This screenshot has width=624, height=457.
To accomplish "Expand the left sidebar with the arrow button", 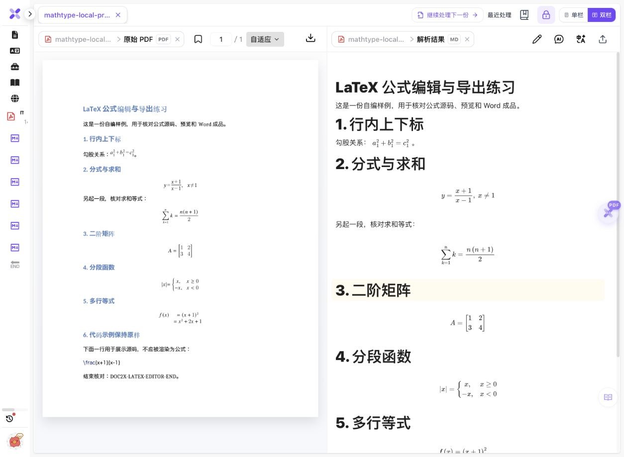I will tap(30, 14).
